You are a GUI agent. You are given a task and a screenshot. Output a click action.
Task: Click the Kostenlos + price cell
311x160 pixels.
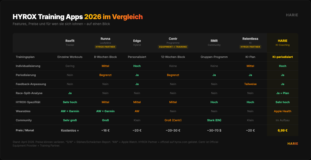pos(70,131)
